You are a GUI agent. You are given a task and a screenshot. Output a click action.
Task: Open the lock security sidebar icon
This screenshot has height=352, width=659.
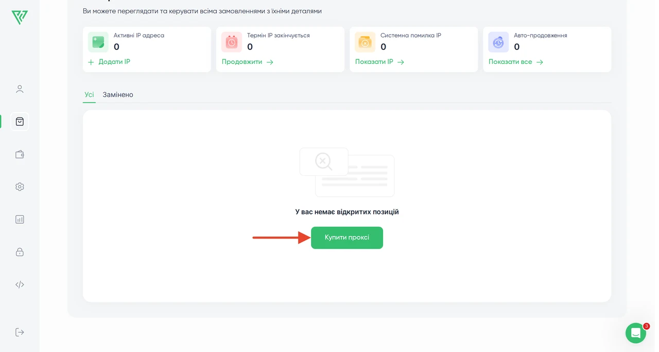point(20,252)
